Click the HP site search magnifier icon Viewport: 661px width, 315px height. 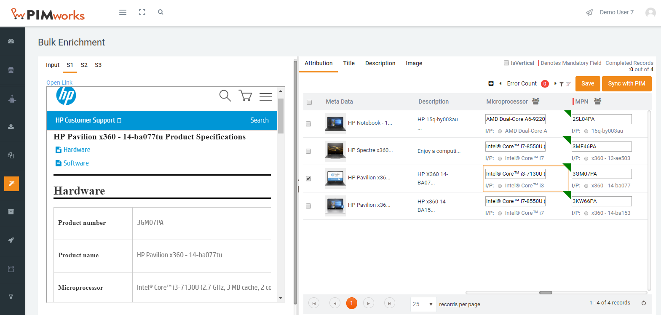(x=225, y=96)
